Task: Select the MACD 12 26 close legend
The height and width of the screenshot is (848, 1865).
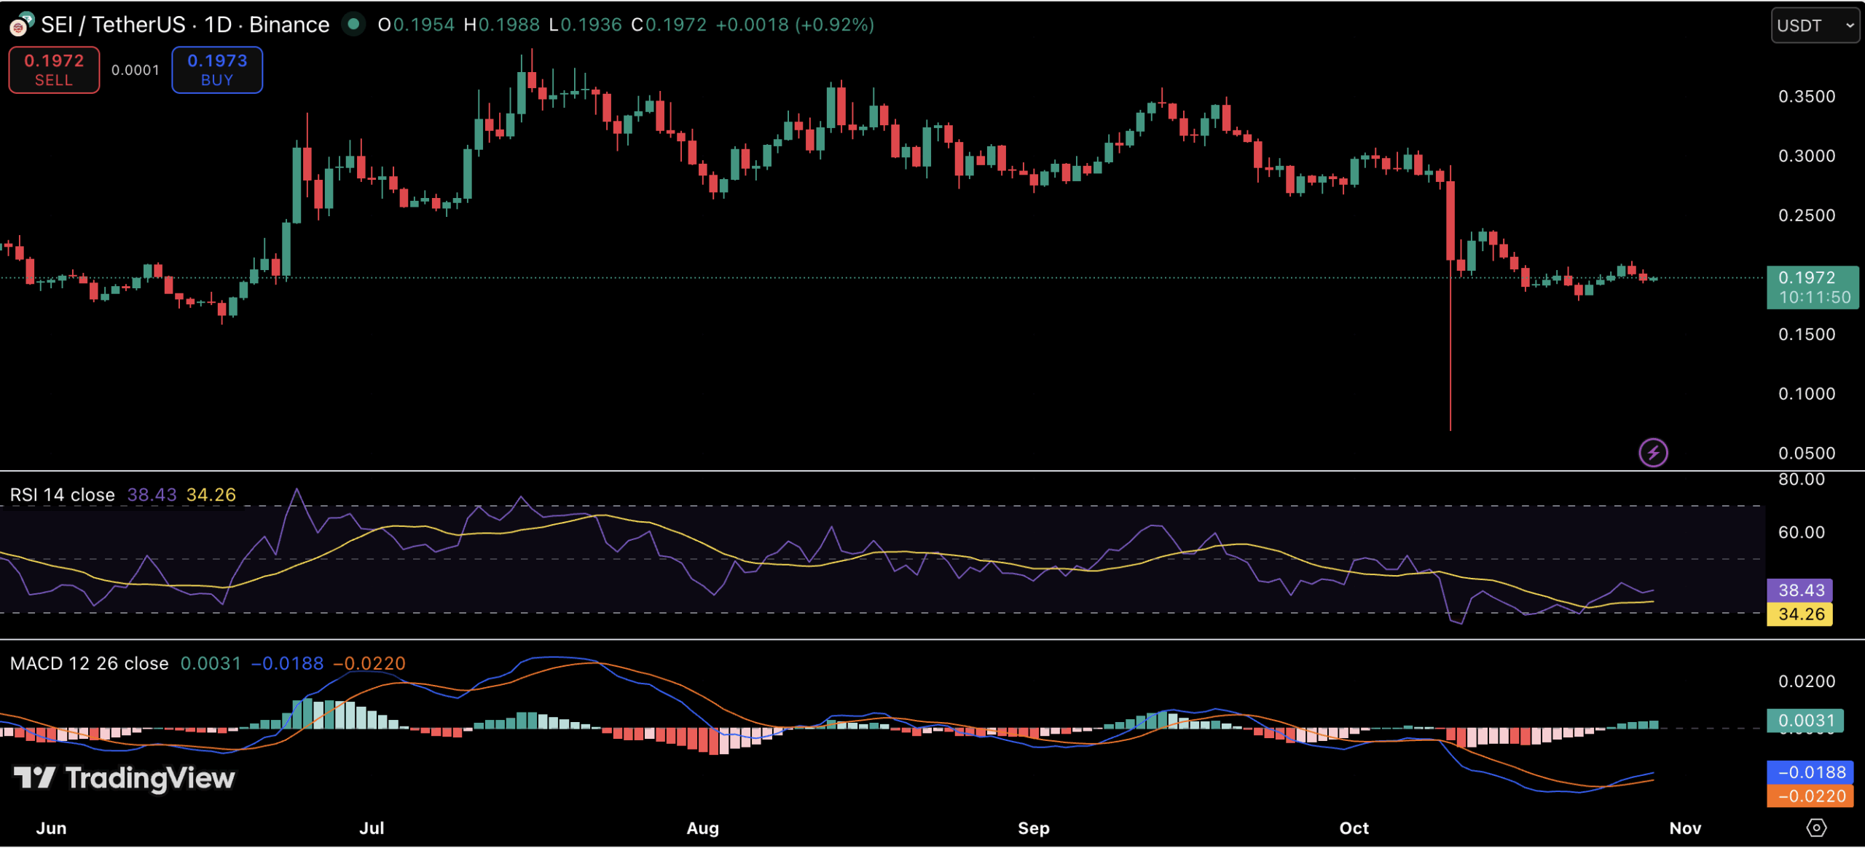Action: click(x=89, y=663)
